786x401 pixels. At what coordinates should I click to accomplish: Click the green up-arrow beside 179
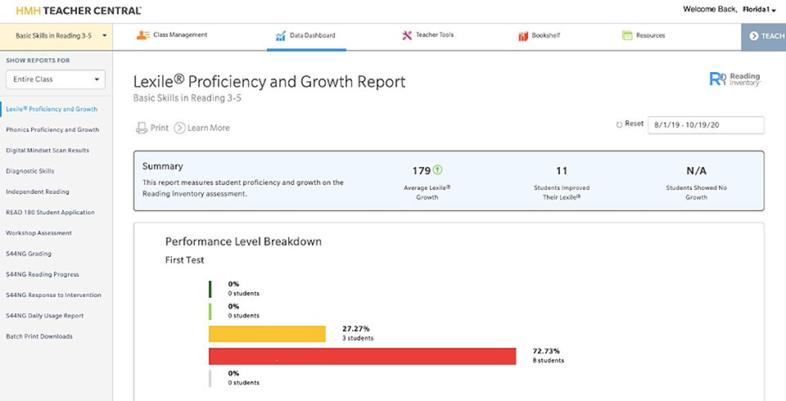click(x=437, y=170)
